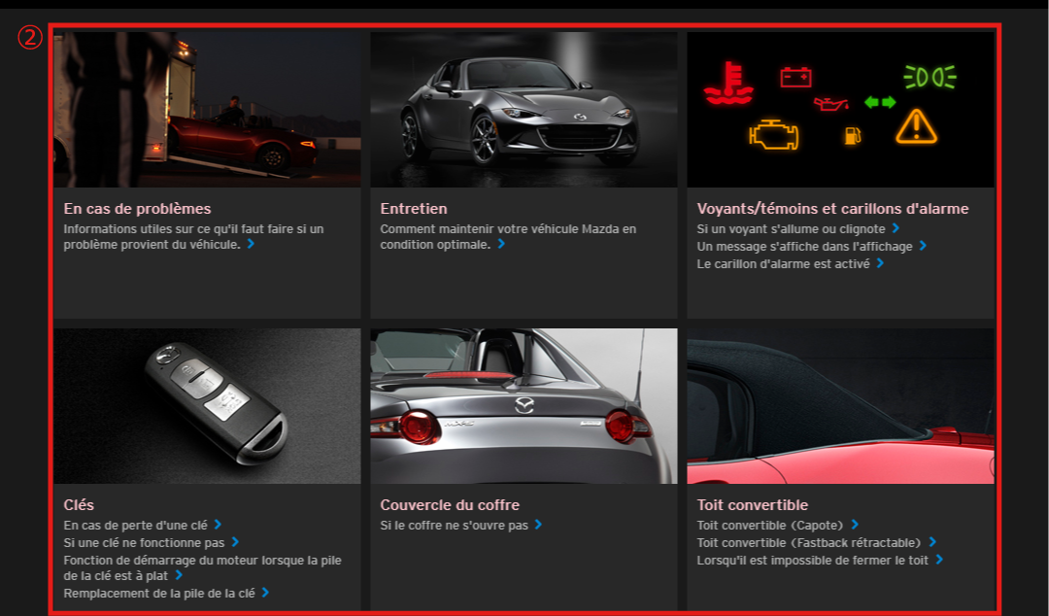The width and height of the screenshot is (1049, 616).
Task: Open Si une clé ne fonctionne pas link
Action: 144,543
